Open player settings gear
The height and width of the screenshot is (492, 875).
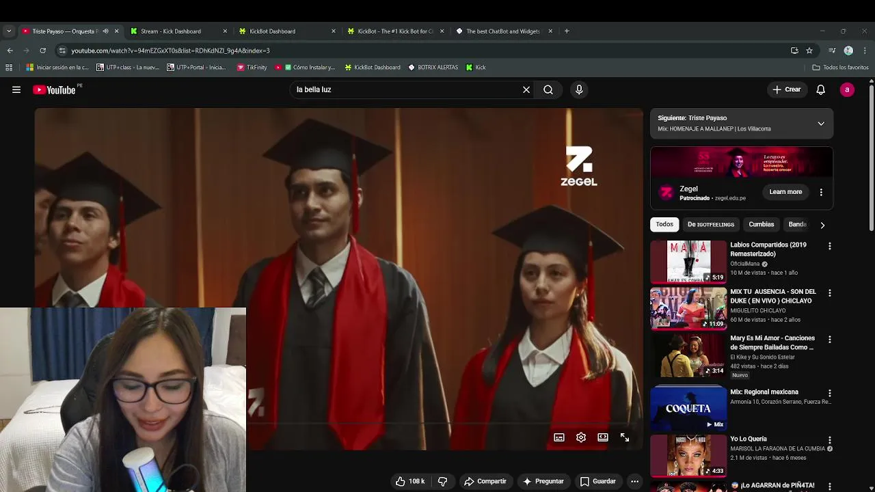point(581,437)
